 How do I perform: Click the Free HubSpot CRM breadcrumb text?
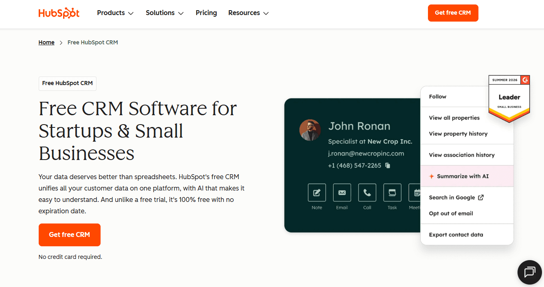[x=93, y=42]
